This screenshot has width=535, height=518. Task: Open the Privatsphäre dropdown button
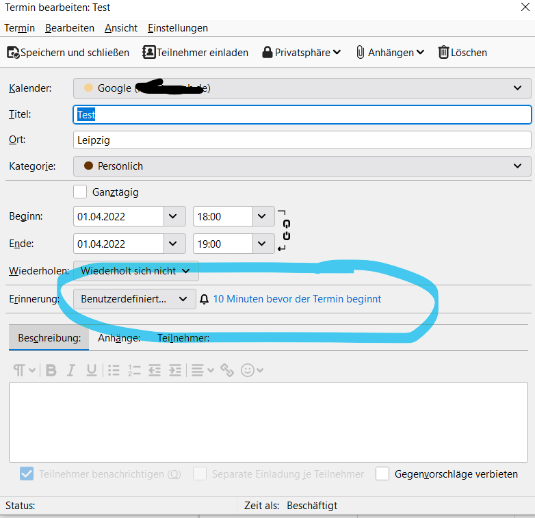click(x=301, y=53)
